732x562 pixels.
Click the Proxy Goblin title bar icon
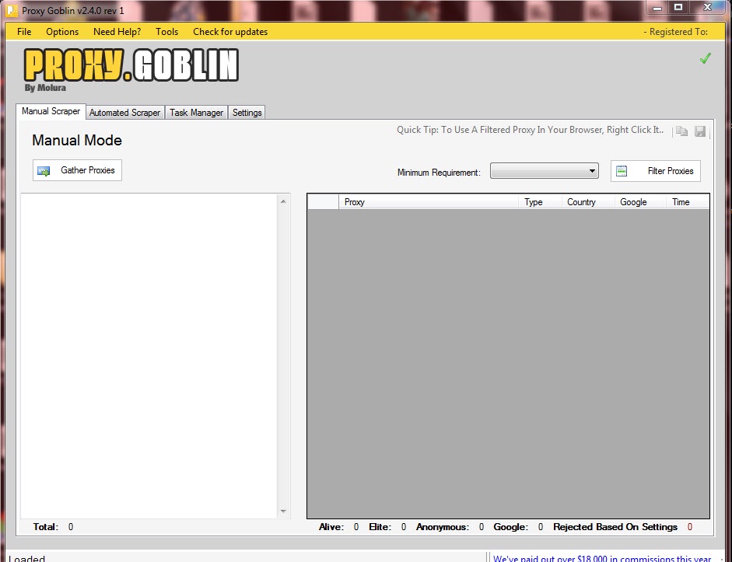pyautogui.click(x=12, y=10)
